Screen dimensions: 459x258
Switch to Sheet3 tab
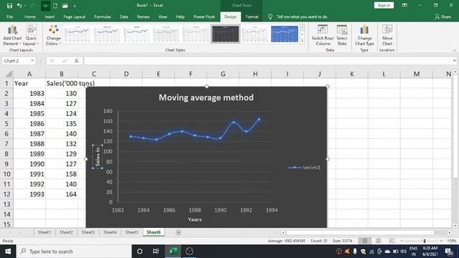pyautogui.click(x=87, y=232)
